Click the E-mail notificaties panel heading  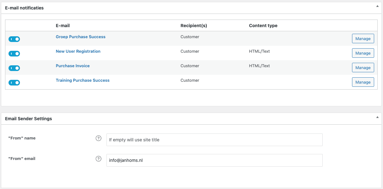[24, 8]
